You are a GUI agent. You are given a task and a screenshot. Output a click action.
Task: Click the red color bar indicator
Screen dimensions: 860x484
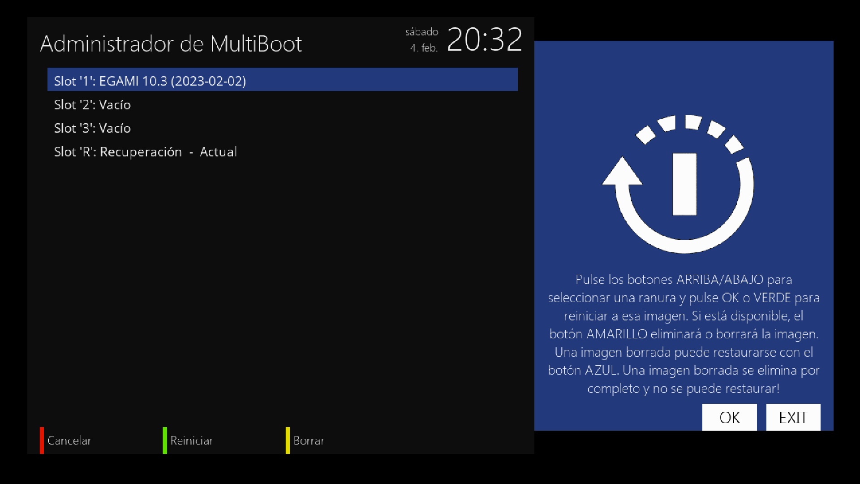[x=42, y=441]
